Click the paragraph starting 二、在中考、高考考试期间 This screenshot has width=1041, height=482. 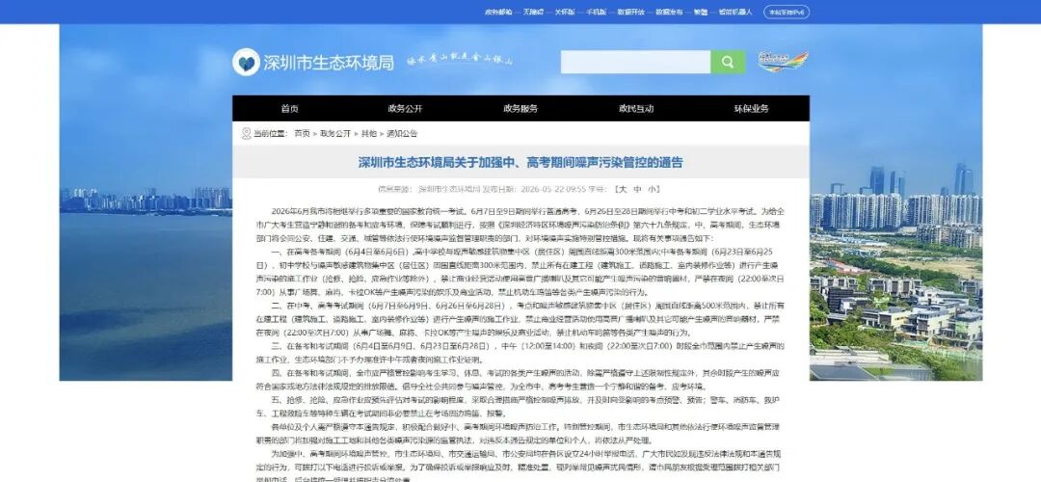pos(520,319)
